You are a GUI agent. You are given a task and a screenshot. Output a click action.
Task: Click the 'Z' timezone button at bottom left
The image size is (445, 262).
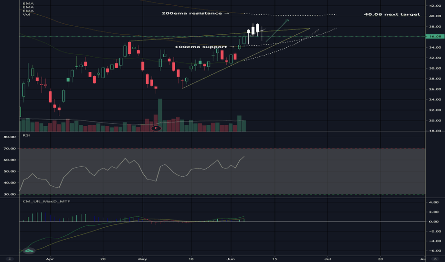(x=10, y=259)
